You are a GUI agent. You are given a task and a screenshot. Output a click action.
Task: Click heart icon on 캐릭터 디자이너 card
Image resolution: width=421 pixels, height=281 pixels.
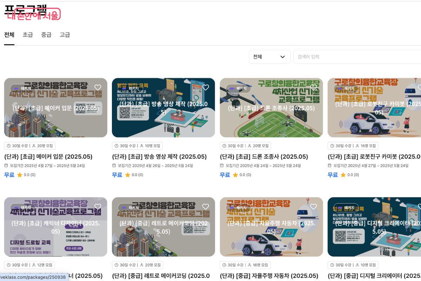98,207
